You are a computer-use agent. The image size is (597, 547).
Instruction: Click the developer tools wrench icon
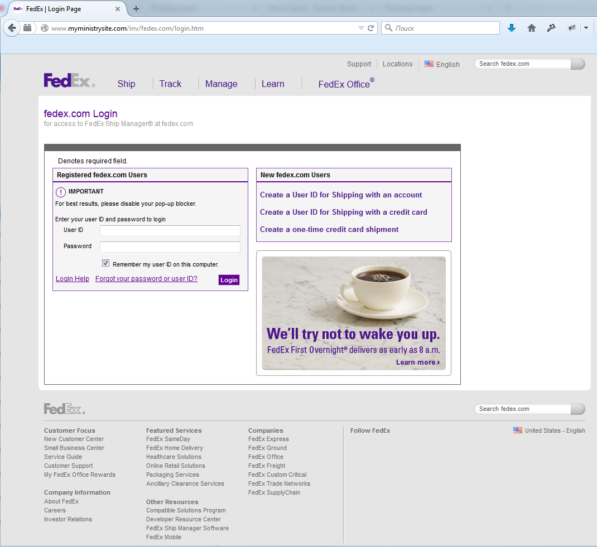(551, 28)
